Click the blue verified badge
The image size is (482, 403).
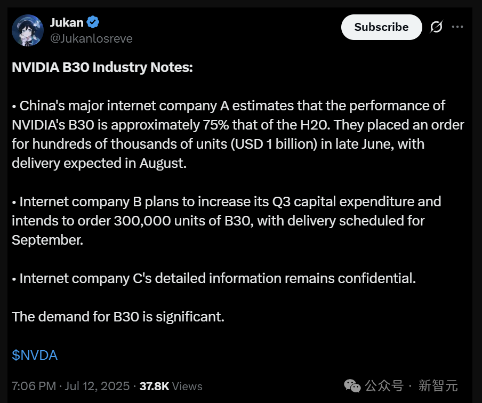[93, 22]
